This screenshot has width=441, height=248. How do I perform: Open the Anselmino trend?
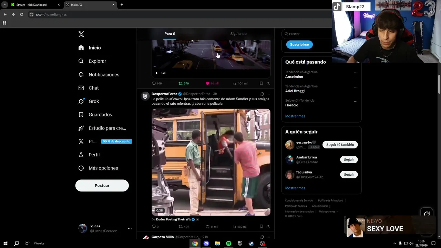(294, 77)
